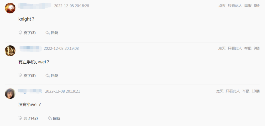Viewport: 265px width, 126px height.
Task: Open avatar of 9楼 commenter
Action: 10,51
